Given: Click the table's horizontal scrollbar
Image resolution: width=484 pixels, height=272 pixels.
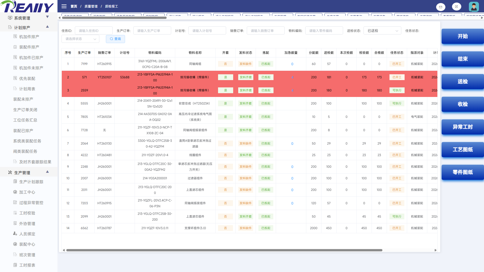Looking at the screenshot, I should pyautogui.click(x=224, y=250).
